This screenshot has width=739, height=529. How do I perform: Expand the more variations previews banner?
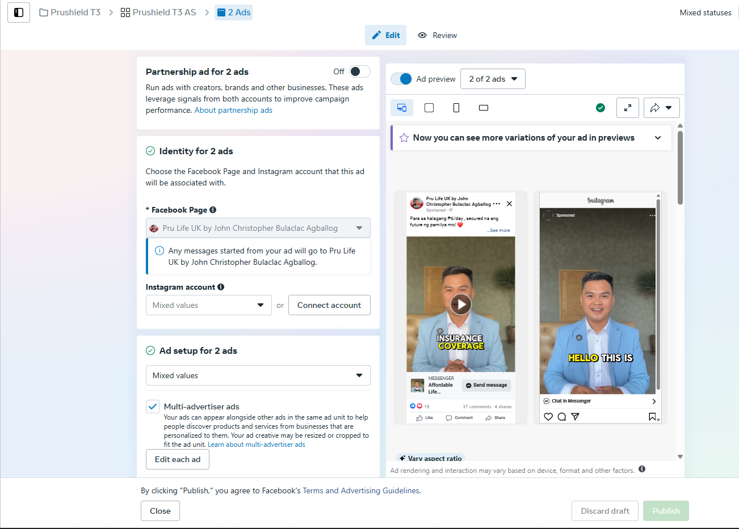658,138
